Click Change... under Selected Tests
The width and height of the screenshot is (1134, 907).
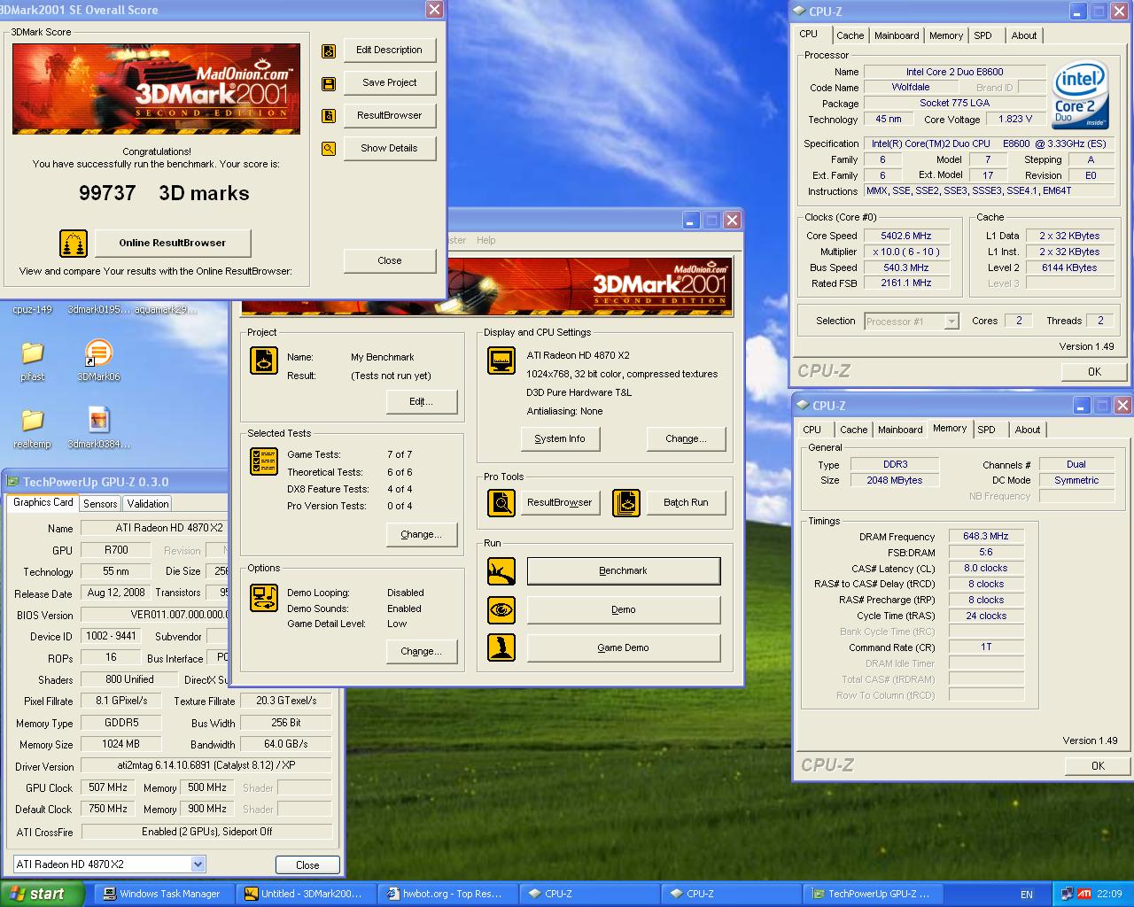click(422, 535)
